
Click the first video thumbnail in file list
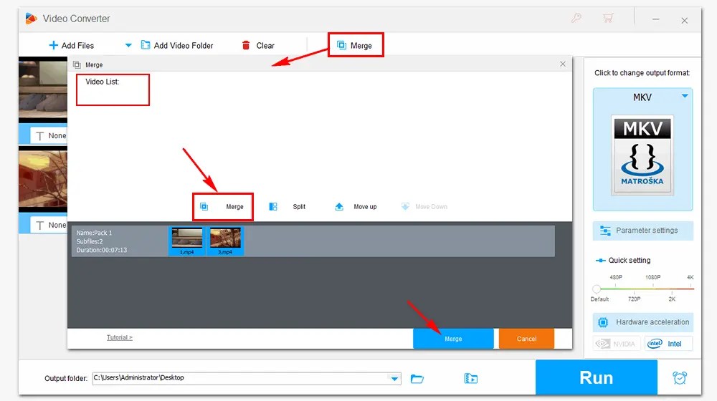[x=43, y=90]
